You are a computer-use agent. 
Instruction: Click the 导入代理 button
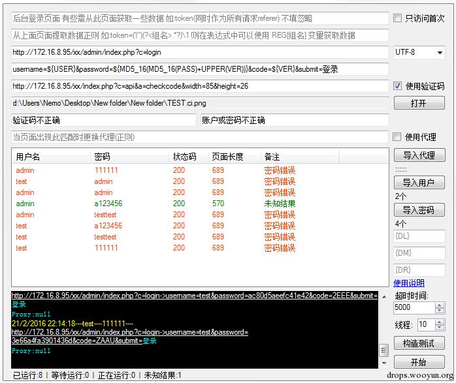coord(419,155)
